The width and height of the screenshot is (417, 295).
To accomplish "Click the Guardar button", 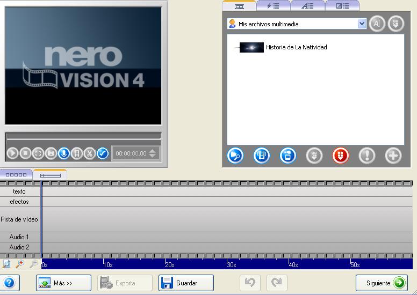I will coord(186,283).
